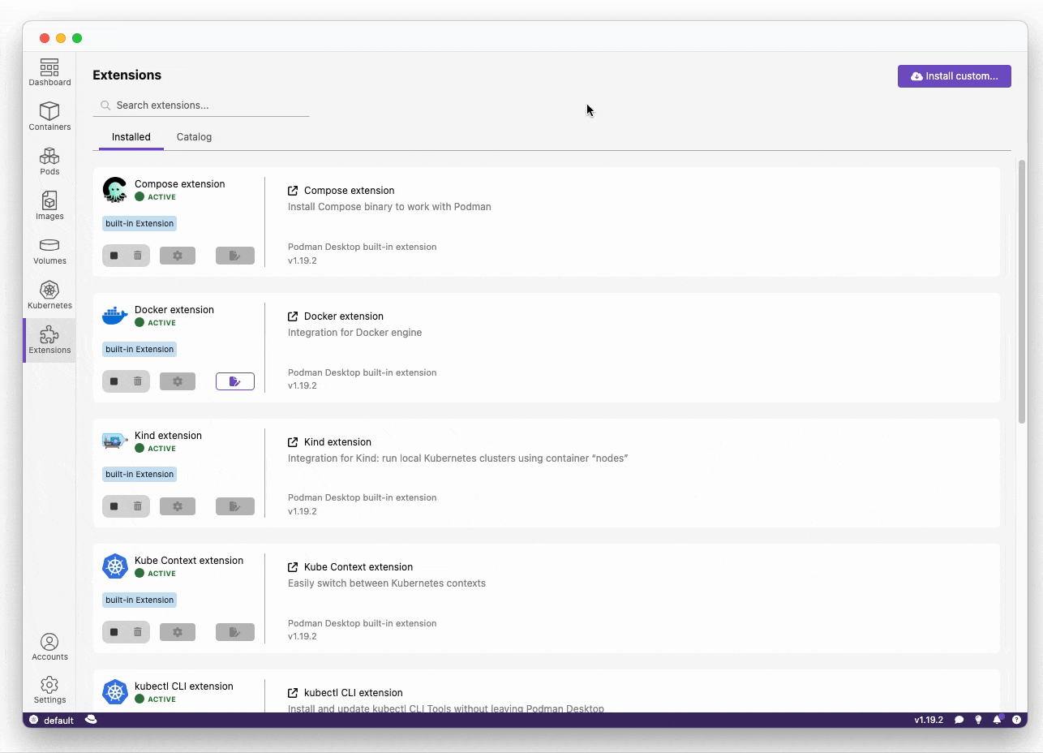Click Kind extension trash icon
This screenshot has width=1043, height=753.
tap(138, 506)
